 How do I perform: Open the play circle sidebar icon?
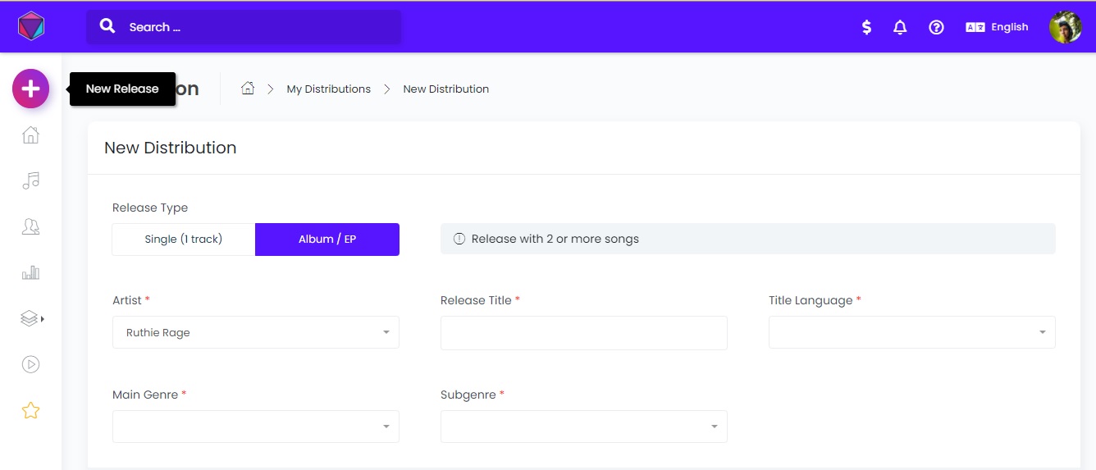coord(30,364)
